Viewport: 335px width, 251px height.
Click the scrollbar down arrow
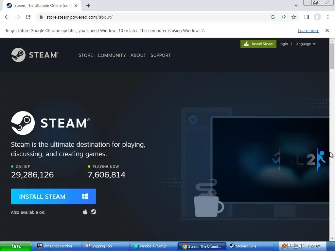[x=332, y=238]
